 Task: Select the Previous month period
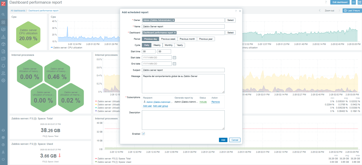(187, 39)
